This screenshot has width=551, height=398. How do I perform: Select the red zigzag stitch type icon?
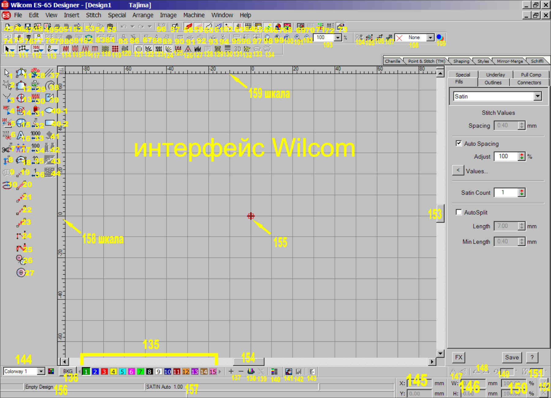(85, 49)
